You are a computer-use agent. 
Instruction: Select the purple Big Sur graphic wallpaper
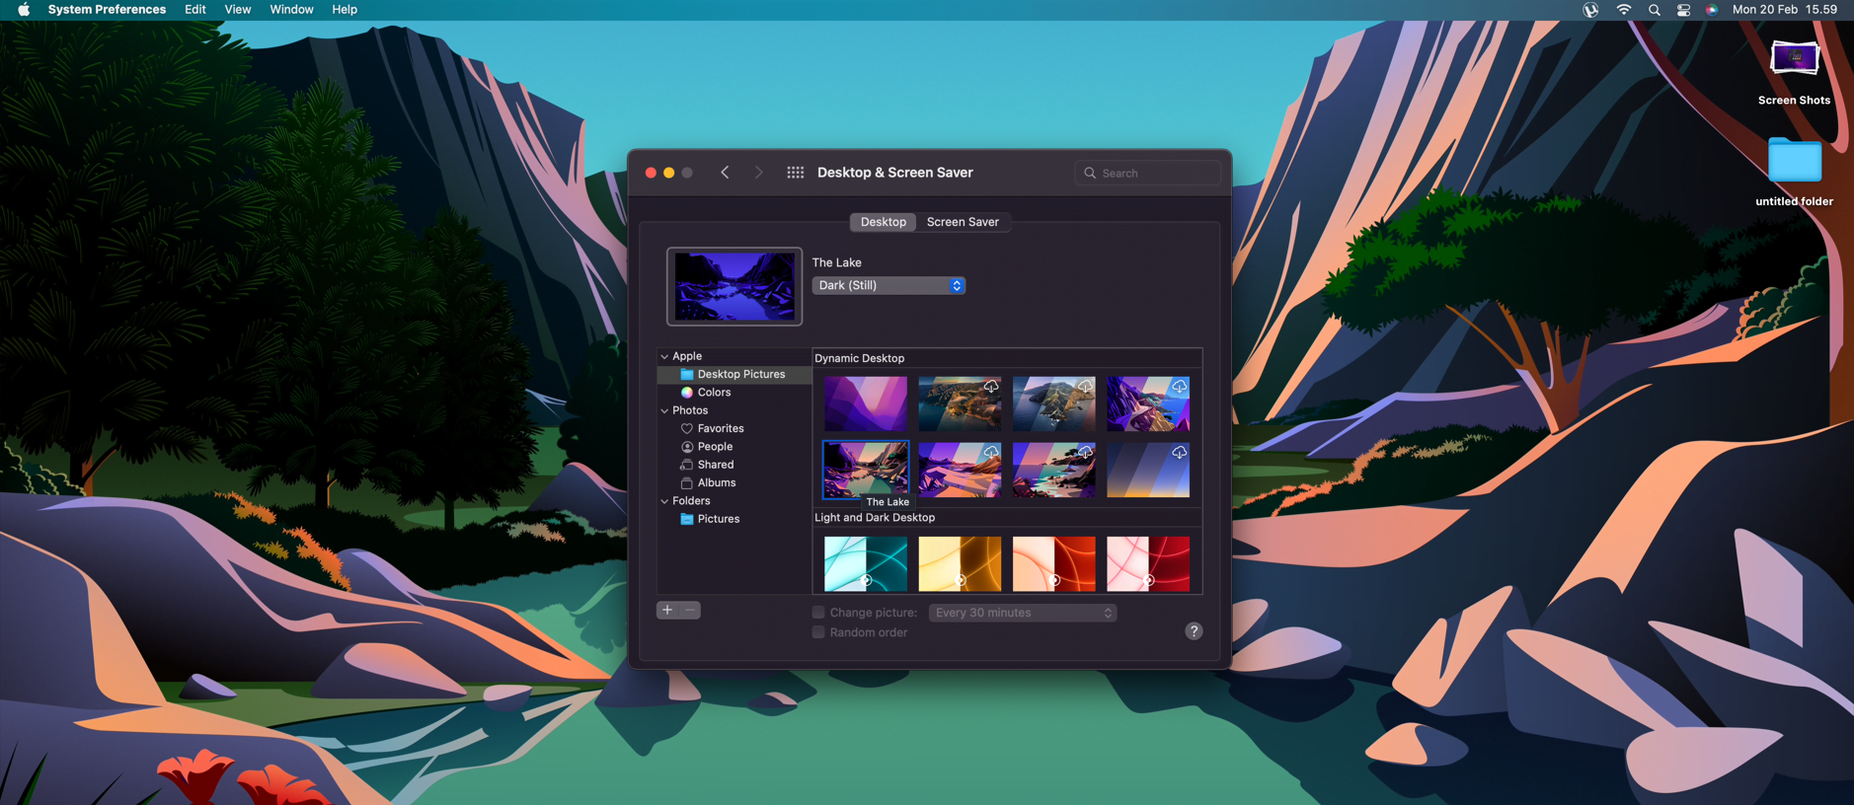866,403
